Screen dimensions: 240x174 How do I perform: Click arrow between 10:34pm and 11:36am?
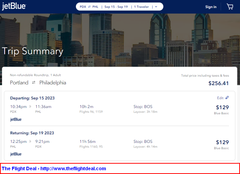pos(30,106)
